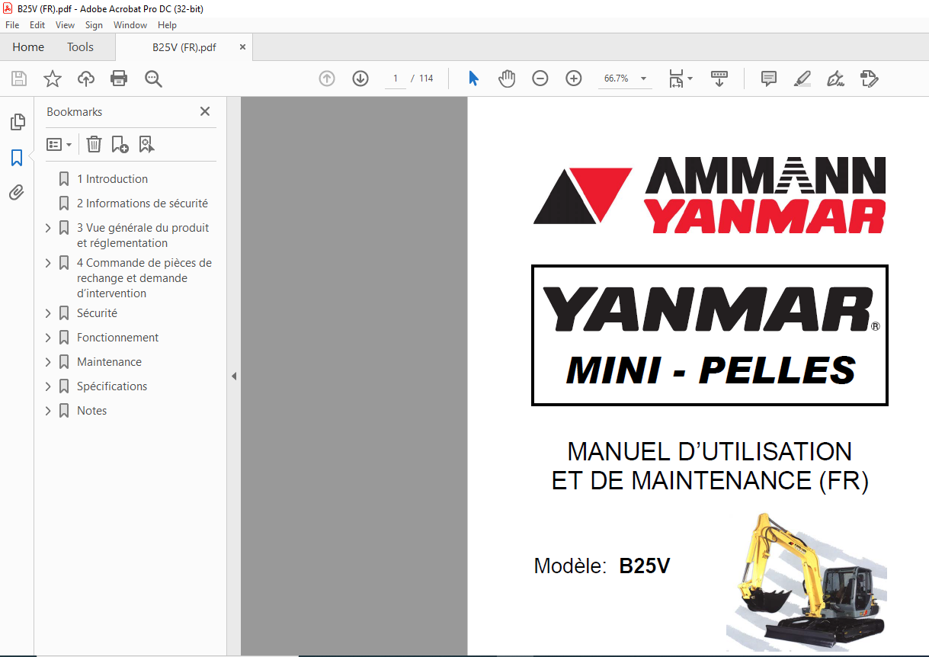Expand the Spécifications bookmark

[x=48, y=386]
